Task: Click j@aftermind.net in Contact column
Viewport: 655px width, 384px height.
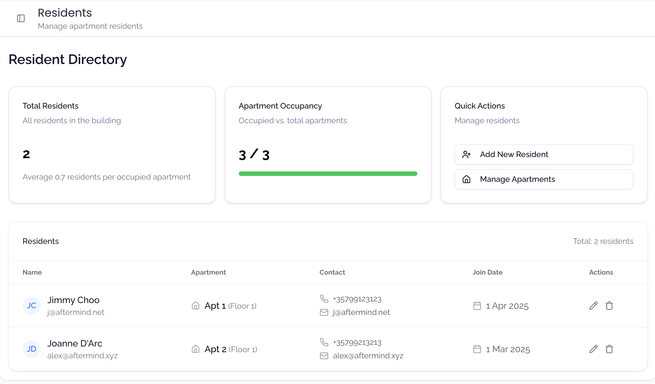Action: tap(361, 312)
